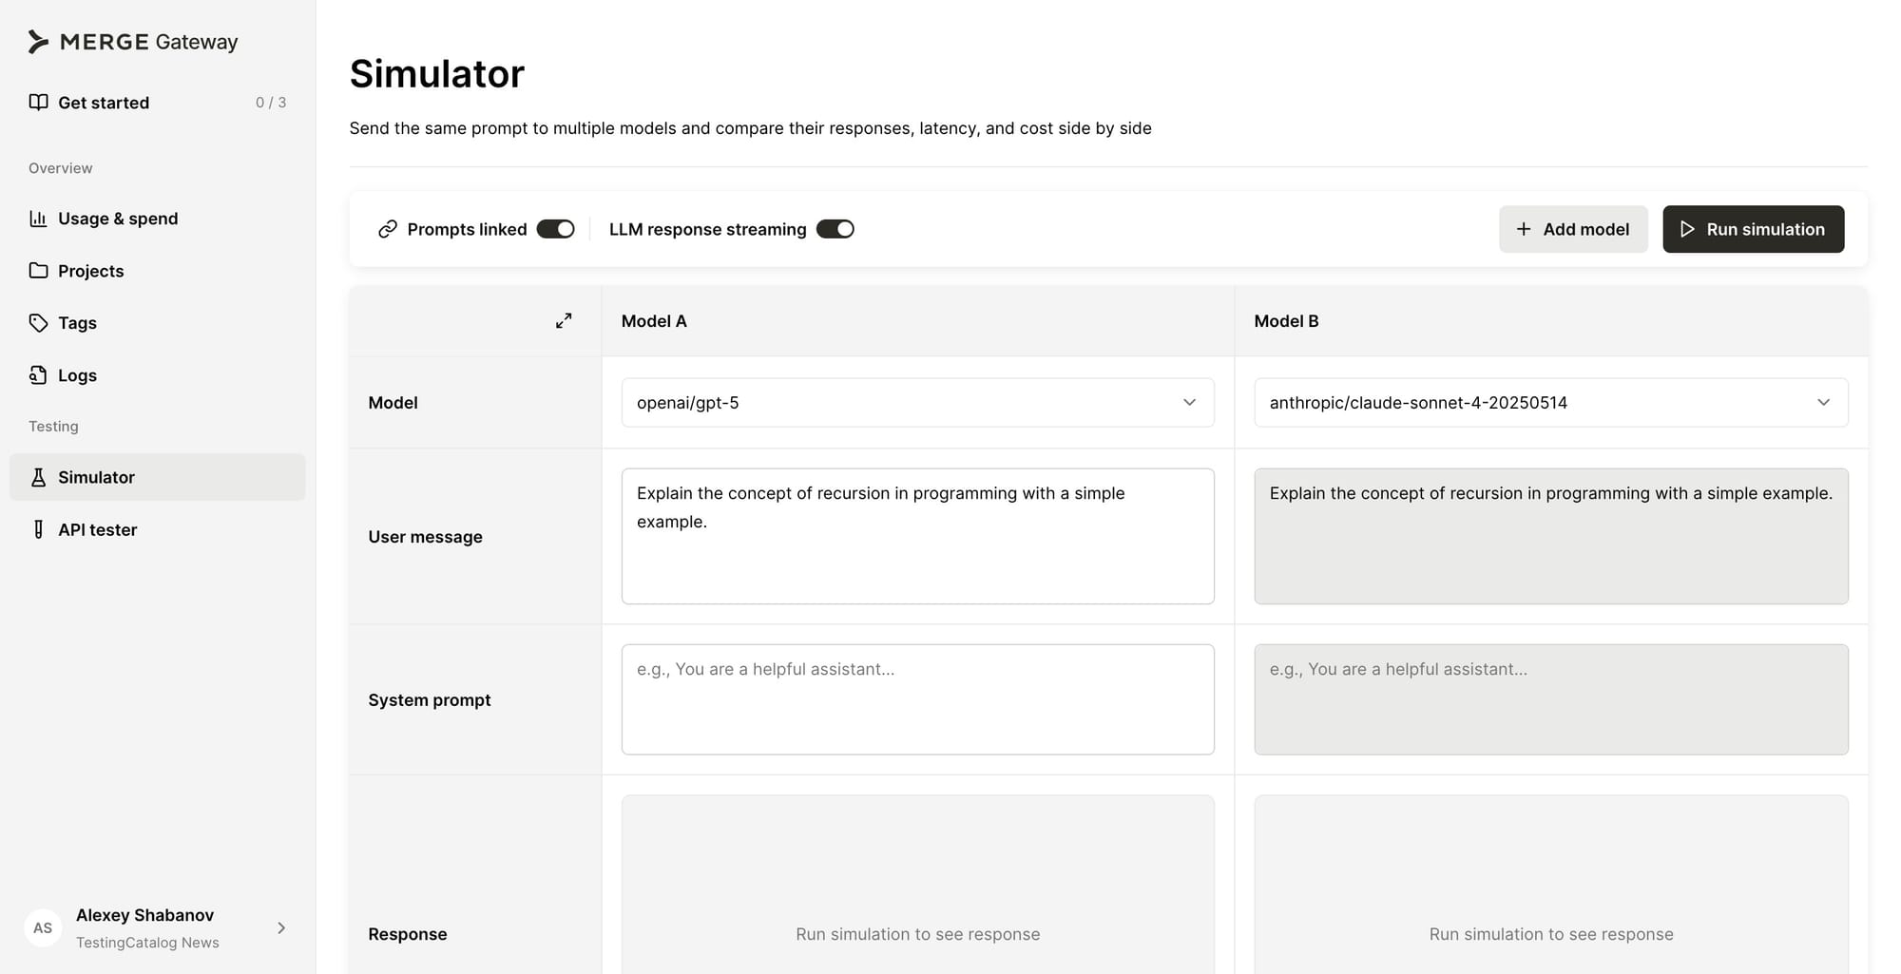
Task: Click the Add model button
Action: [x=1573, y=229]
